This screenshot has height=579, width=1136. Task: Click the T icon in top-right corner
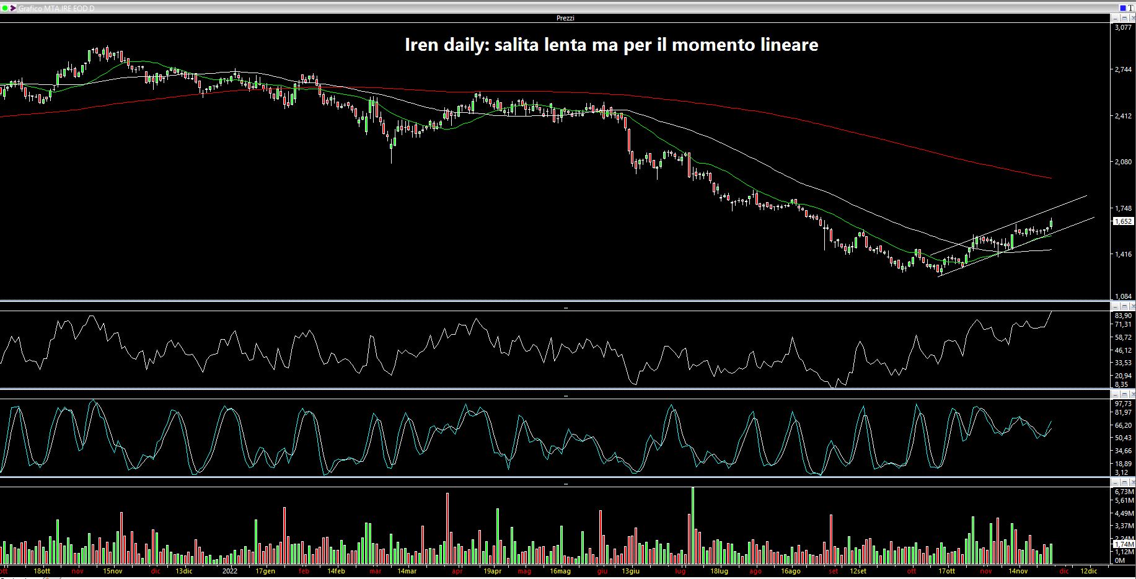tap(1130, 7)
